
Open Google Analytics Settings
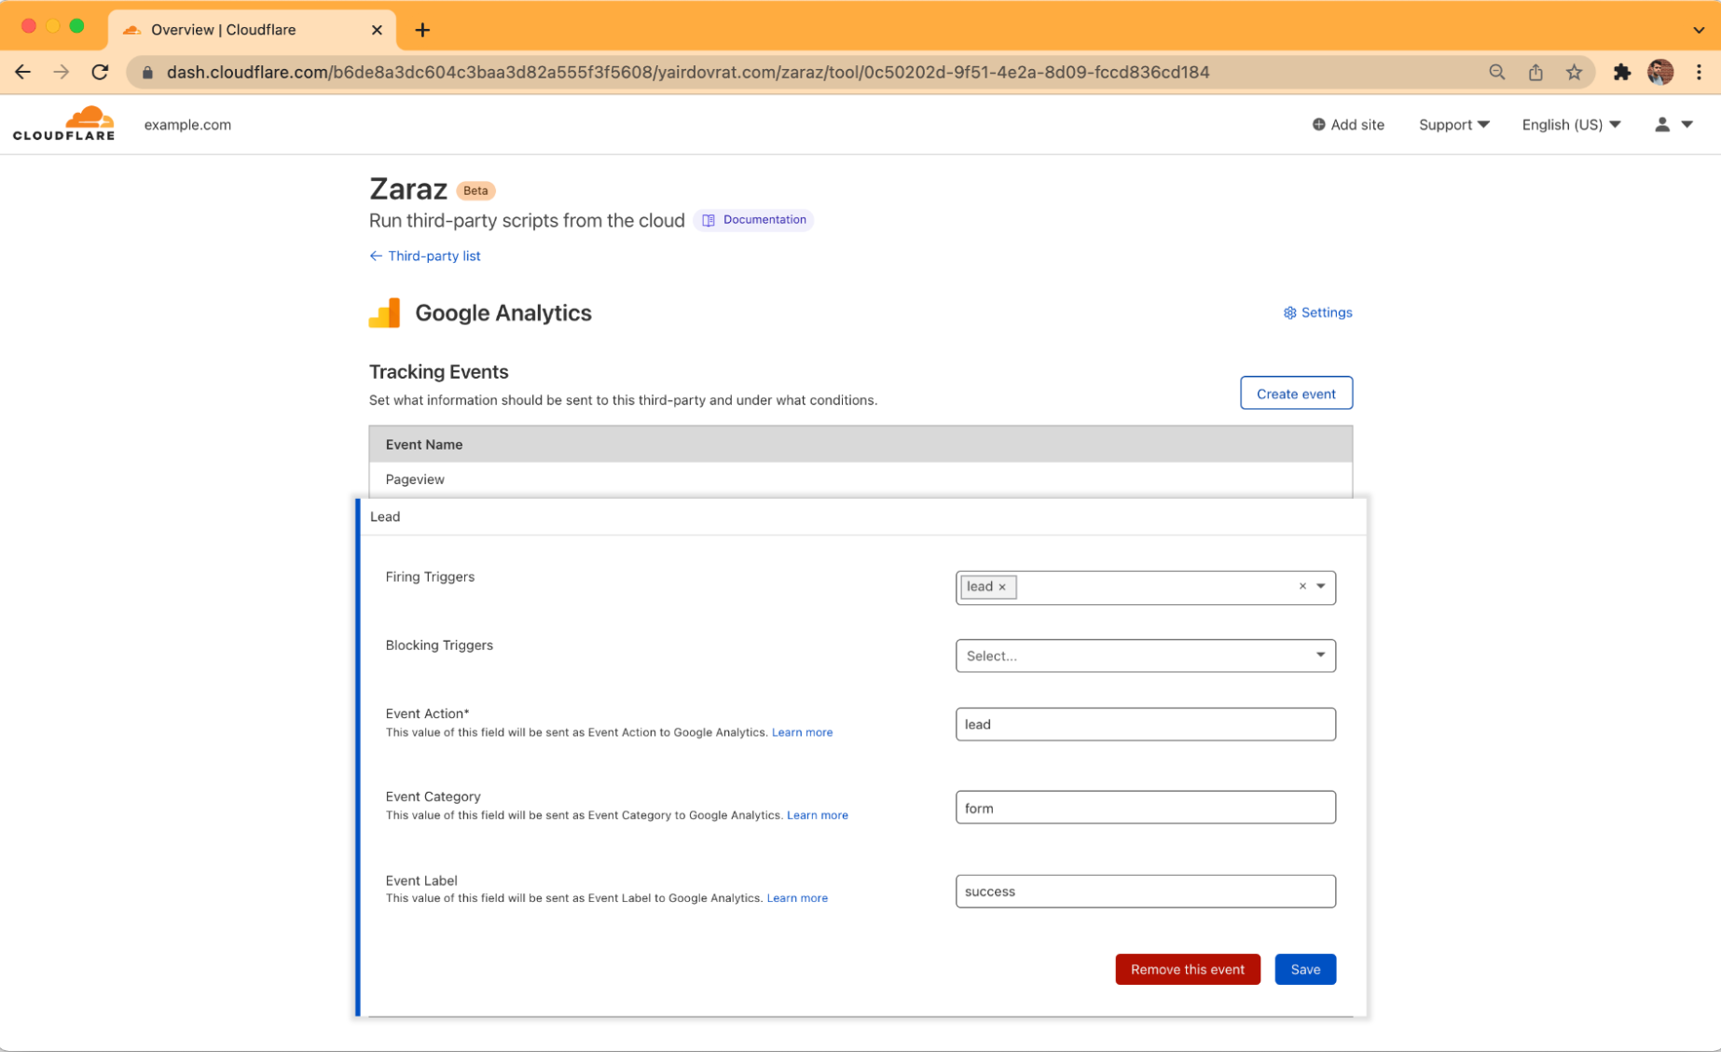coord(1317,312)
